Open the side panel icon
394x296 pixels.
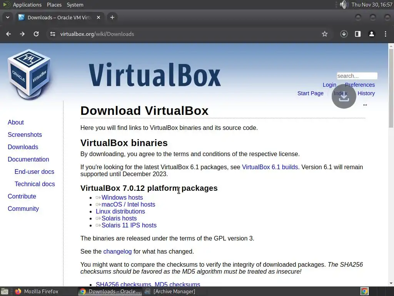point(358,34)
